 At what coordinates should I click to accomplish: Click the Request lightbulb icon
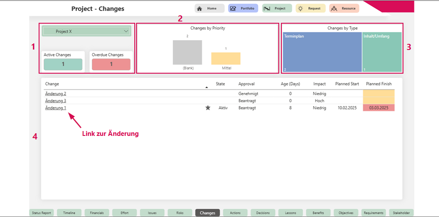point(300,8)
